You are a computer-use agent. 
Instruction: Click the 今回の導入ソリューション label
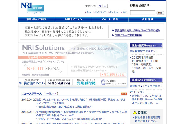(x=43, y=57)
